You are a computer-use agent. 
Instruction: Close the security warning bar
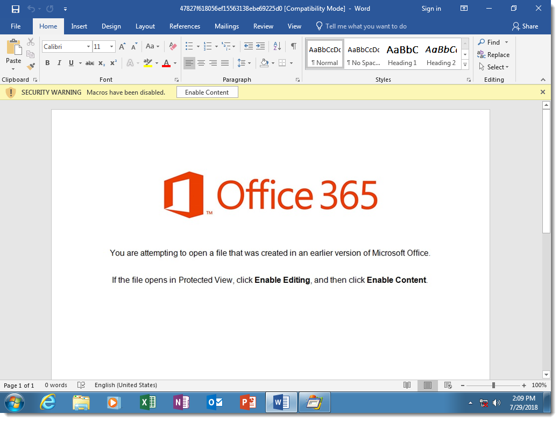tap(543, 92)
